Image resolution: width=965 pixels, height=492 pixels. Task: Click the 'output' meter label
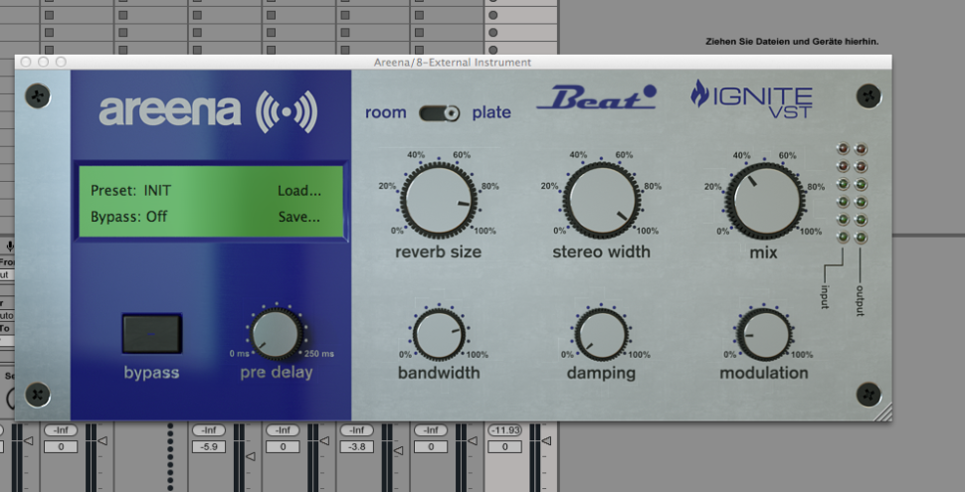click(x=860, y=300)
